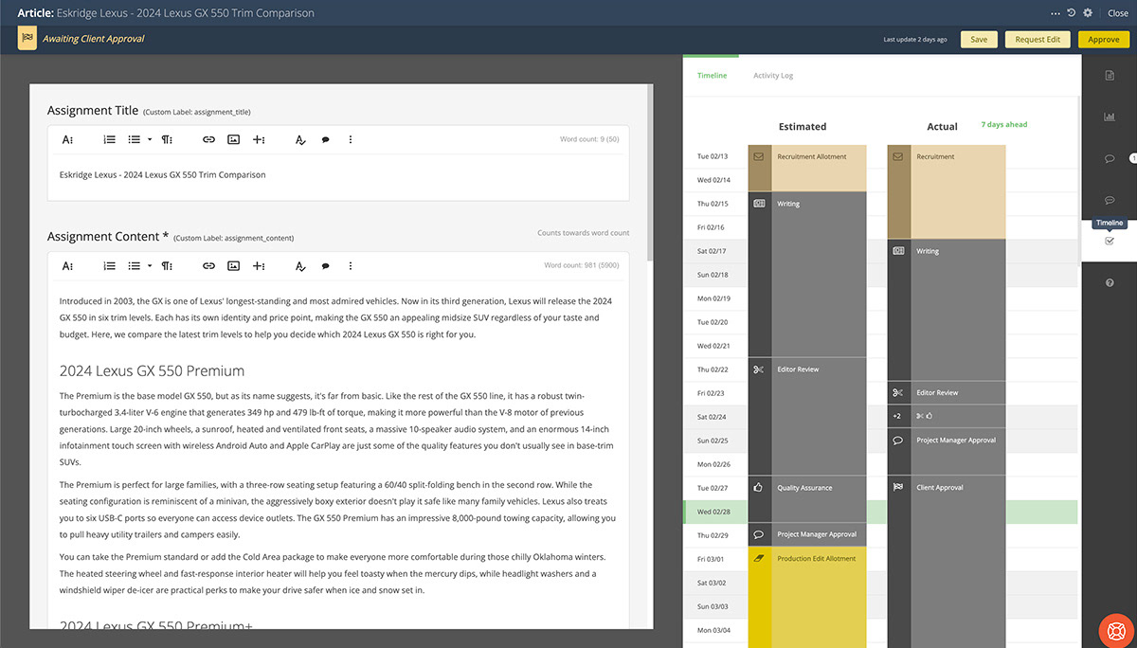Run spell check in Assignment Content toolbar
Screen dimensions: 1137x648
coord(300,266)
